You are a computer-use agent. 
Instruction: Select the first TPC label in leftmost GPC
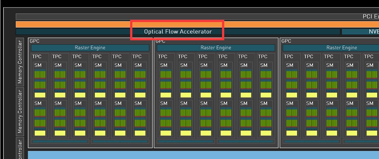(x=37, y=57)
